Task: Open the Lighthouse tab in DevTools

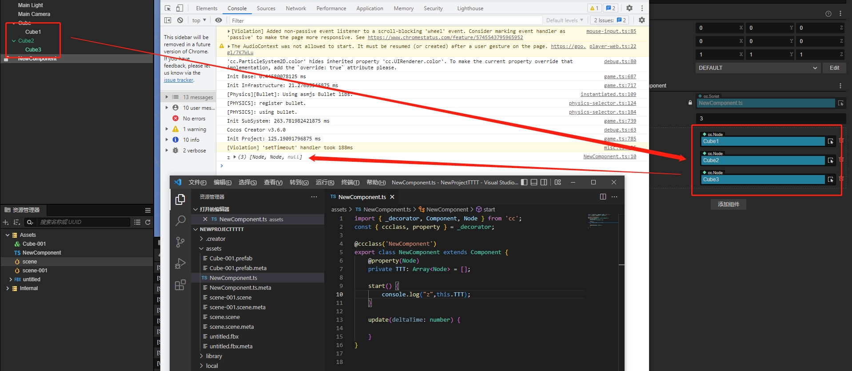Action: click(x=470, y=8)
